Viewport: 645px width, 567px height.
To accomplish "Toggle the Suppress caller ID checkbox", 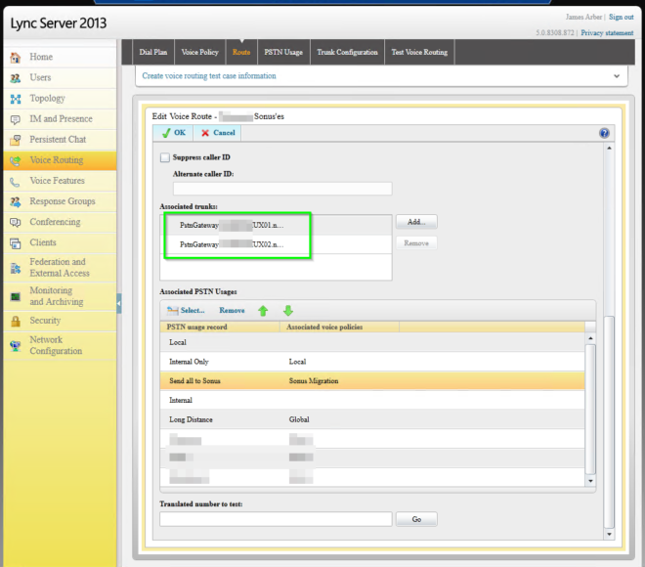I will click(x=164, y=157).
